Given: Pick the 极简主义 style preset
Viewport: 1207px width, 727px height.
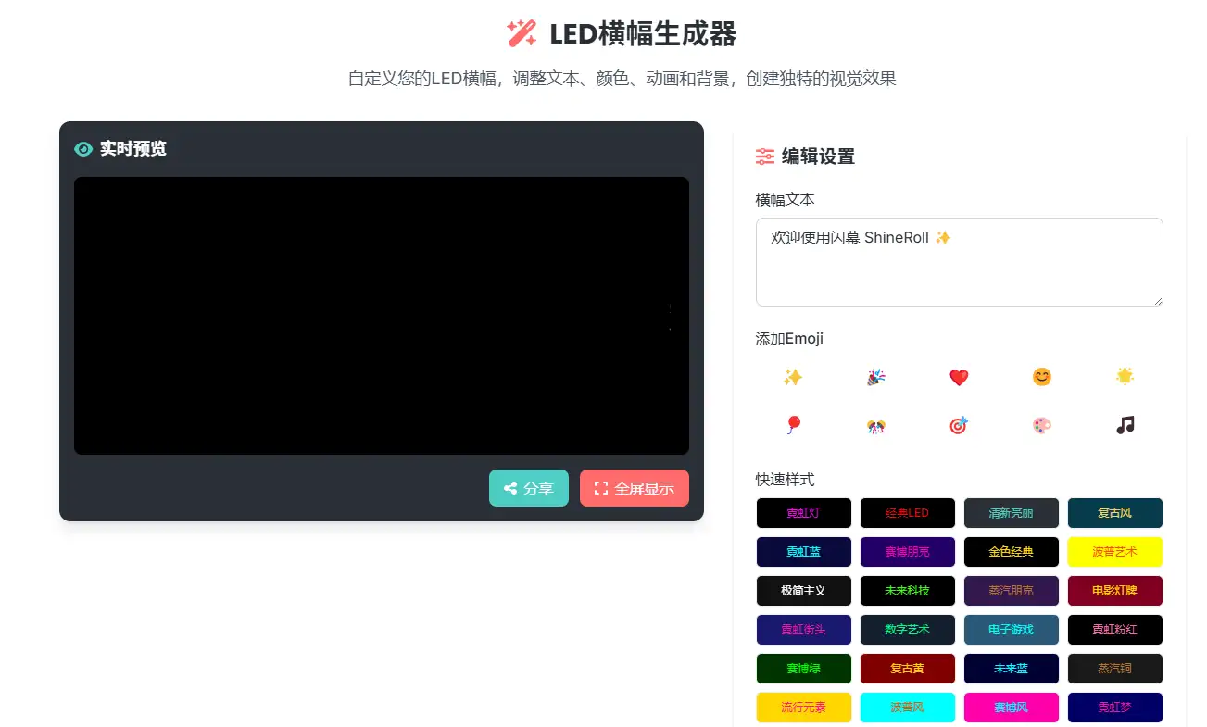Looking at the screenshot, I should coord(803,591).
